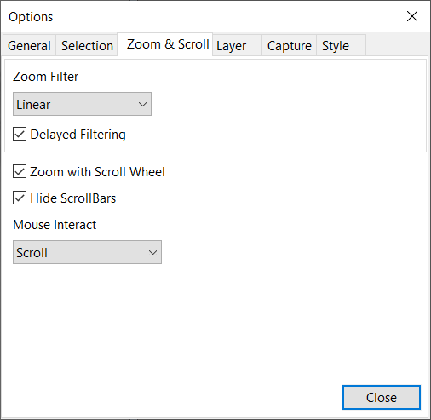Click the Close button

(382, 397)
